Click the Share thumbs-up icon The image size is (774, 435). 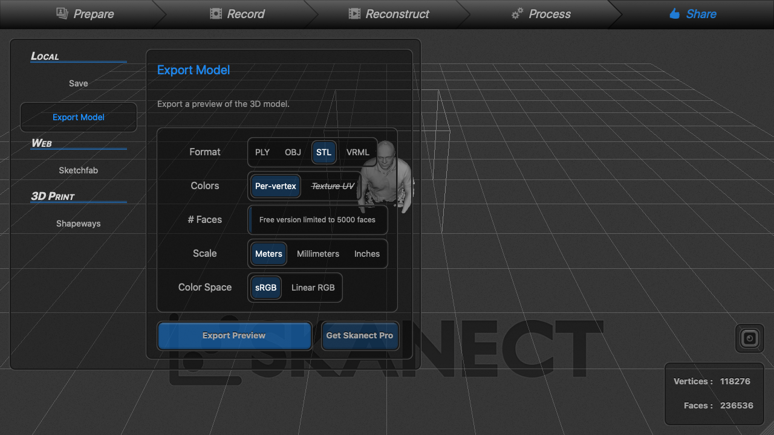click(674, 14)
